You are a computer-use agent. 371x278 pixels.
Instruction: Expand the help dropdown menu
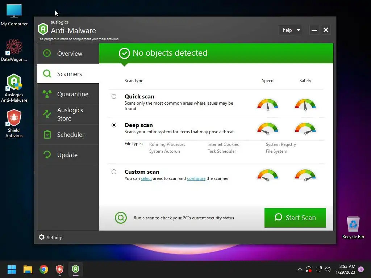[x=291, y=30]
